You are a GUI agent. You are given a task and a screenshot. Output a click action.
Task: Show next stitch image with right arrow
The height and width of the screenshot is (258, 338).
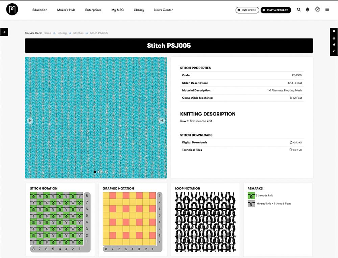(x=162, y=121)
